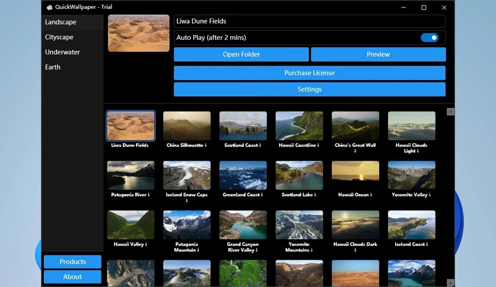Open the Settings button
The image size is (496, 287).
click(x=309, y=89)
